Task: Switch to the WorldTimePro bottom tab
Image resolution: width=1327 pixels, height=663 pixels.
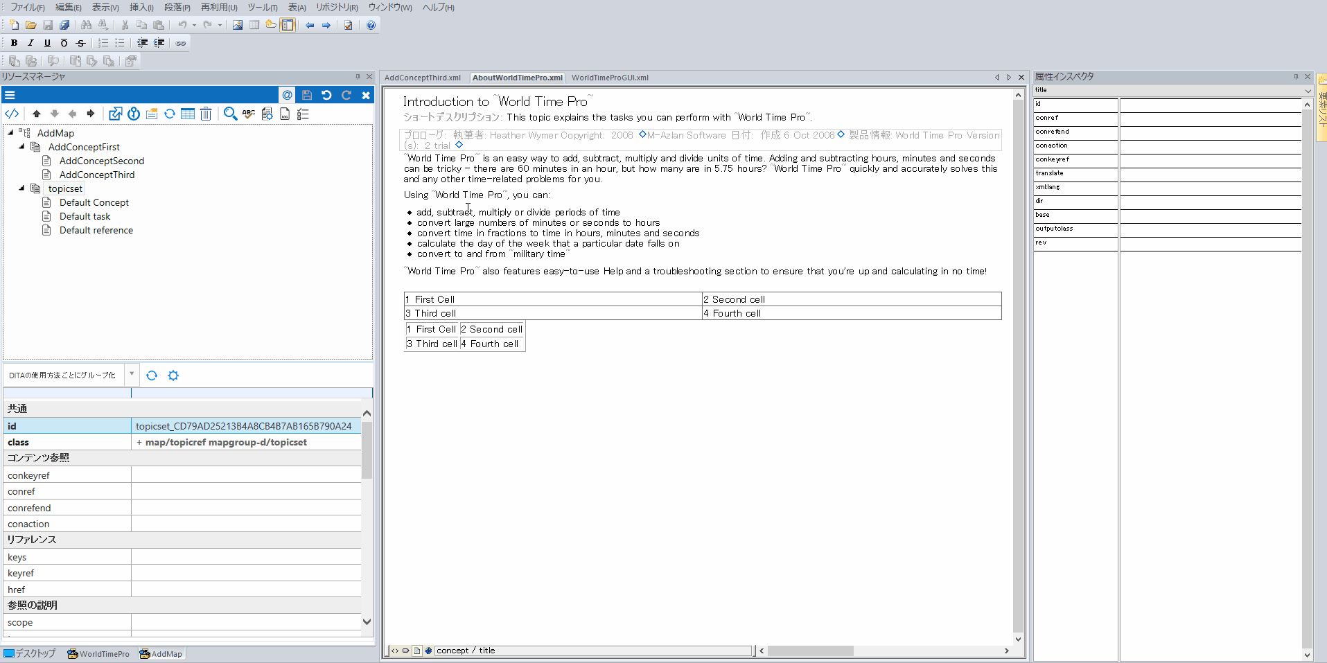Action: tap(98, 654)
